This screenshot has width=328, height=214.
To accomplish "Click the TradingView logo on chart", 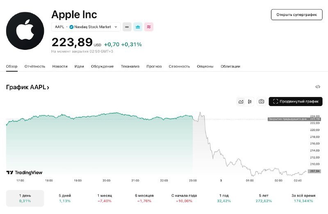I will click(x=24, y=172).
